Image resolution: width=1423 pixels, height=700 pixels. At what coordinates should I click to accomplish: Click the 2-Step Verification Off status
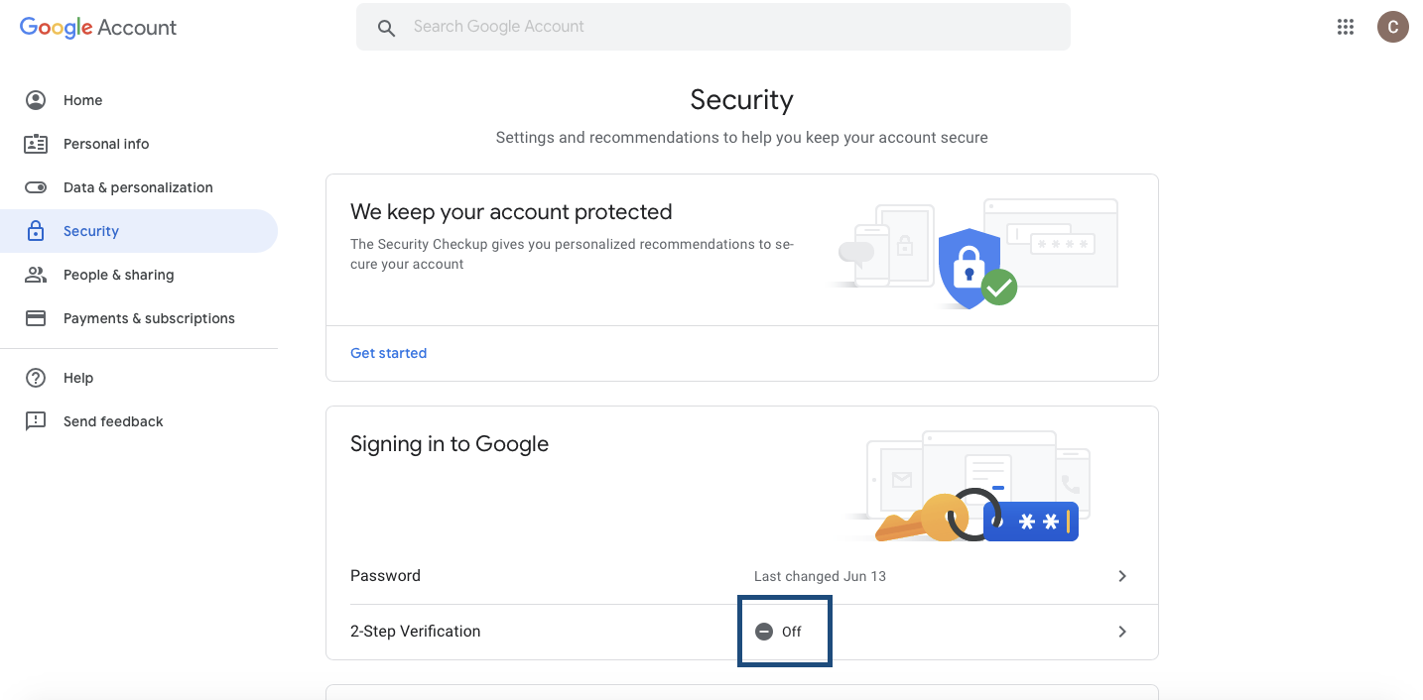[x=780, y=632]
